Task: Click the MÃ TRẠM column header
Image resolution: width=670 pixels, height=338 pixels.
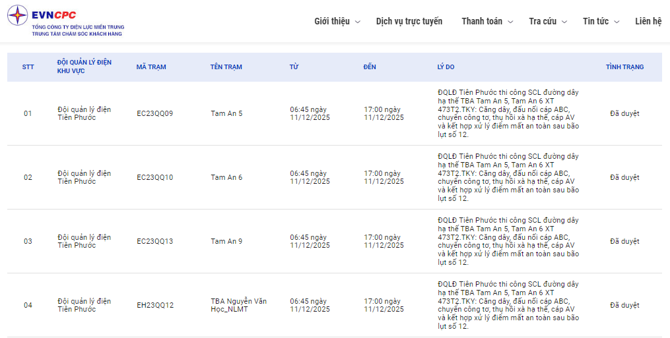Action: (151, 67)
